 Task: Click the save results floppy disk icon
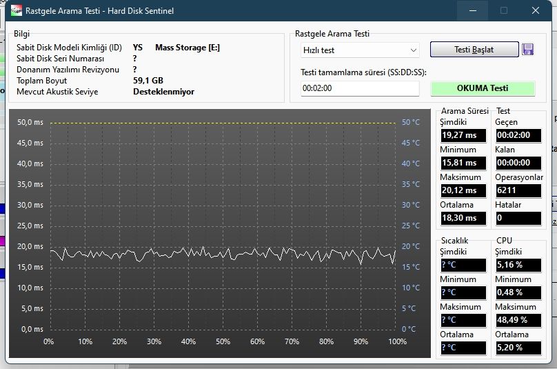pos(527,50)
